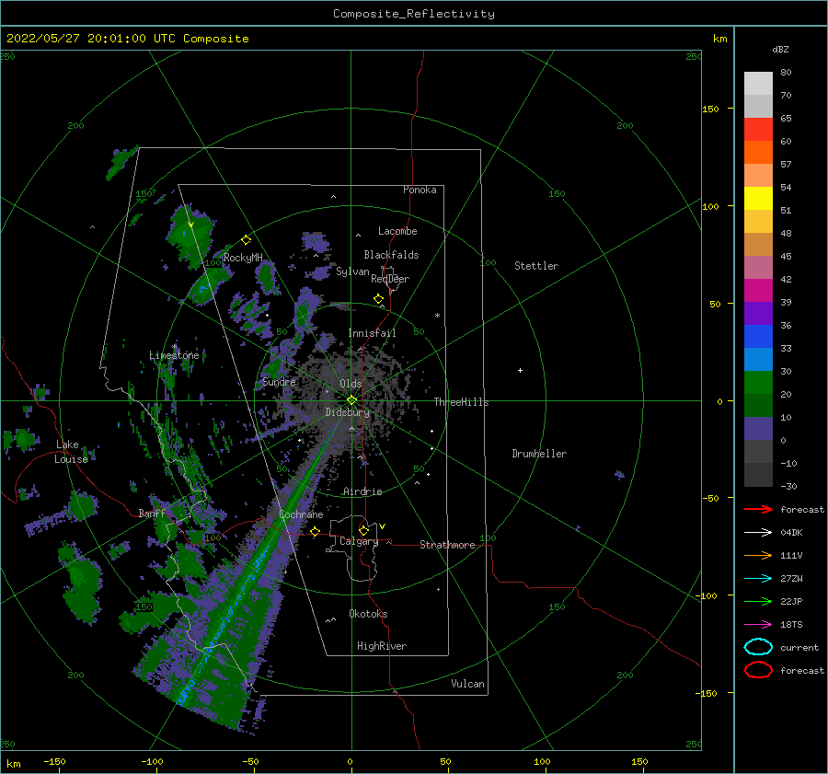Click the Calgary city label
The height and width of the screenshot is (774, 828).
(359, 541)
